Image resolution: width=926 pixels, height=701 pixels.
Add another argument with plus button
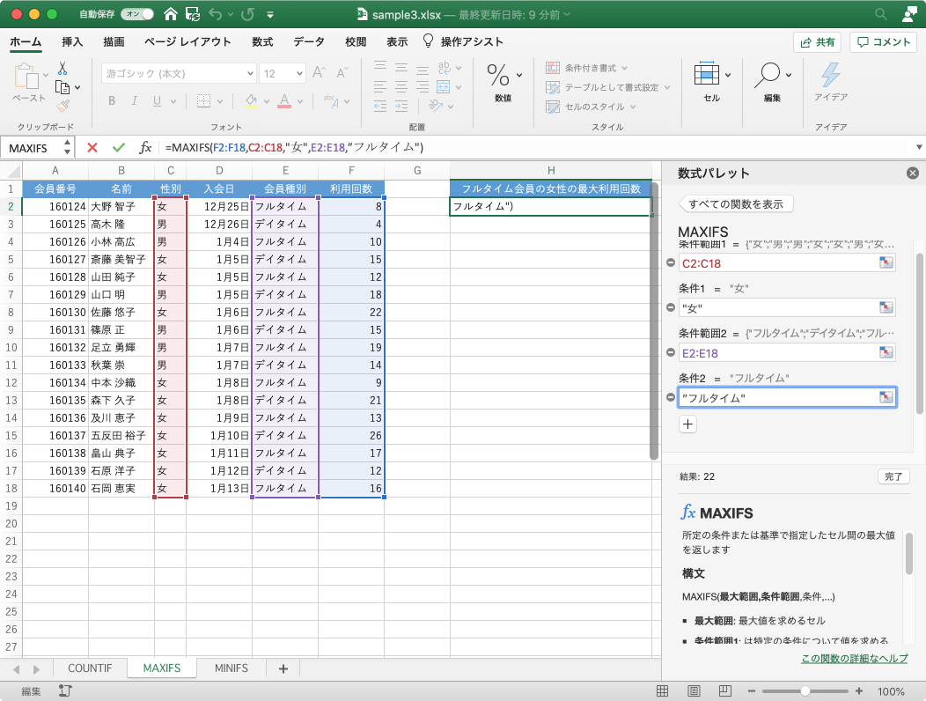[688, 424]
